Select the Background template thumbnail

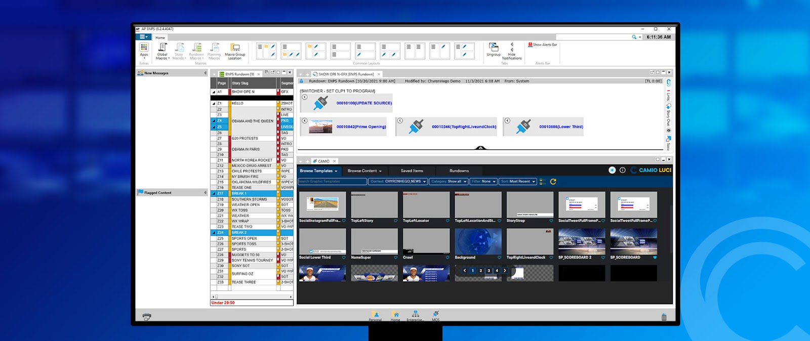[x=477, y=241]
